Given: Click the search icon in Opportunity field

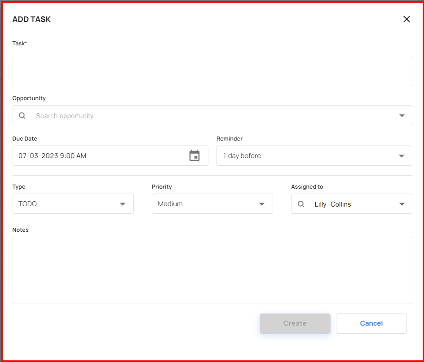Looking at the screenshot, I should point(22,116).
